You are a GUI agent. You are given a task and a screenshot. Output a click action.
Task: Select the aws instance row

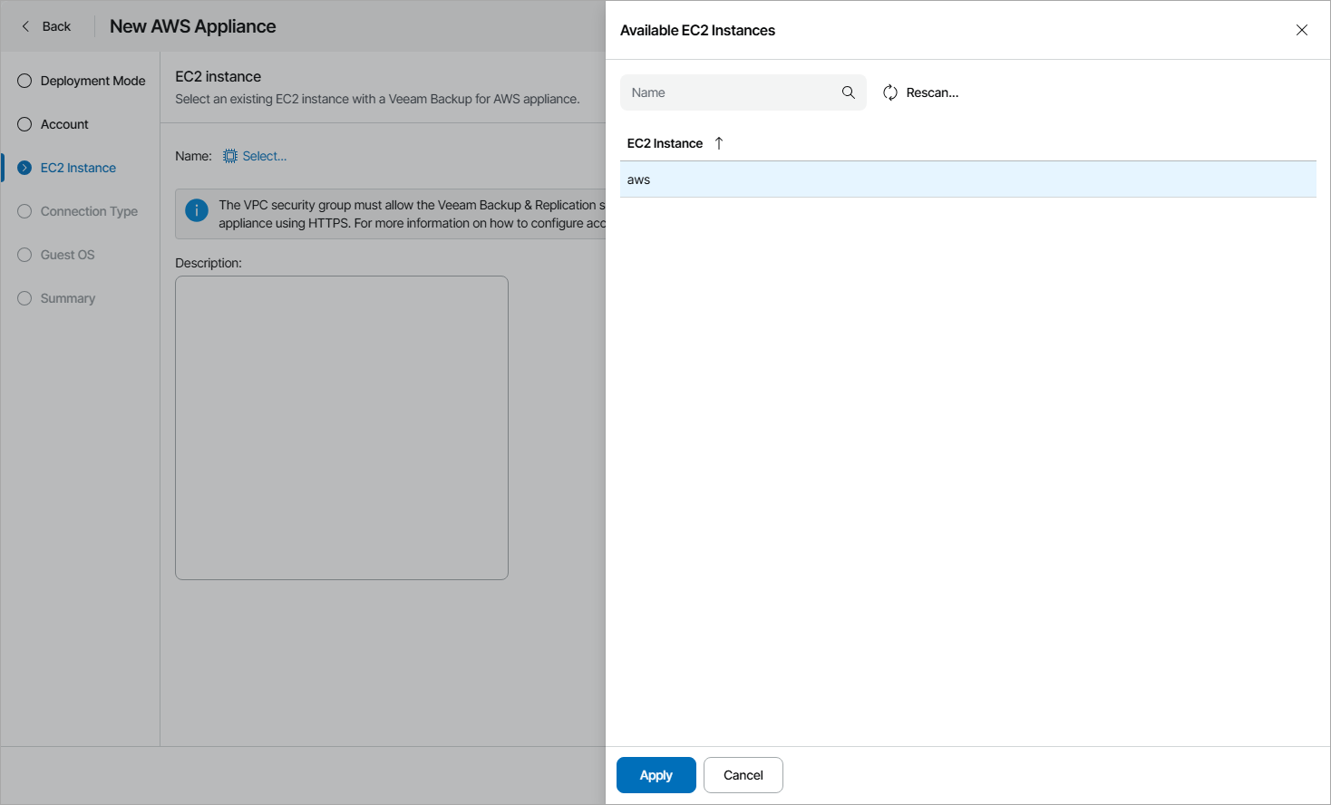967,179
